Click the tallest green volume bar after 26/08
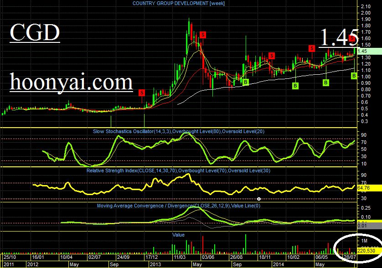The width and height of the screenshot is (382, 268). pos(246,244)
